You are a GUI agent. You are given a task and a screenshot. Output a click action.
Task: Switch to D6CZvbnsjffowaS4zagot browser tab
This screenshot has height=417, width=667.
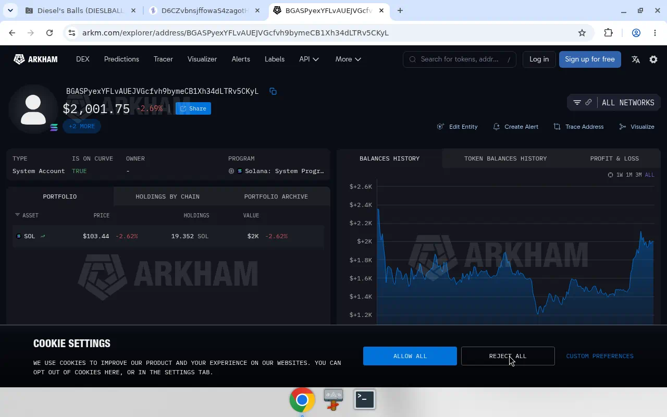[205, 10]
